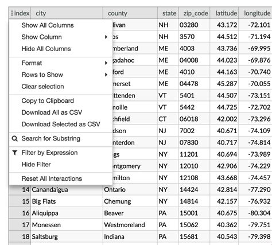This screenshot has height=245, width=272.
Task: Expand the Rows to Show submenu arrow
Action: 106,75
